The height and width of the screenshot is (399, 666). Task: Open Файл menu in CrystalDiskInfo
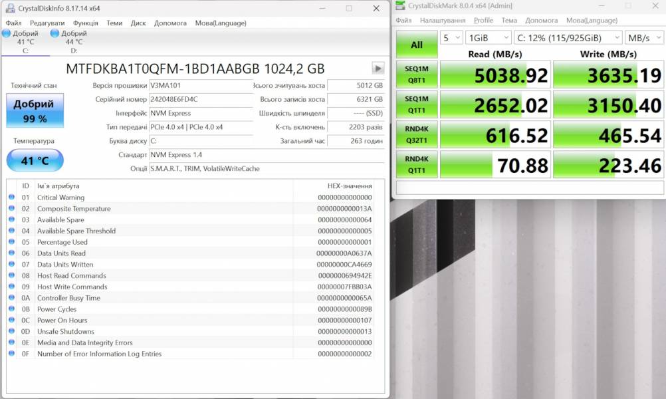click(x=13, y=23)
